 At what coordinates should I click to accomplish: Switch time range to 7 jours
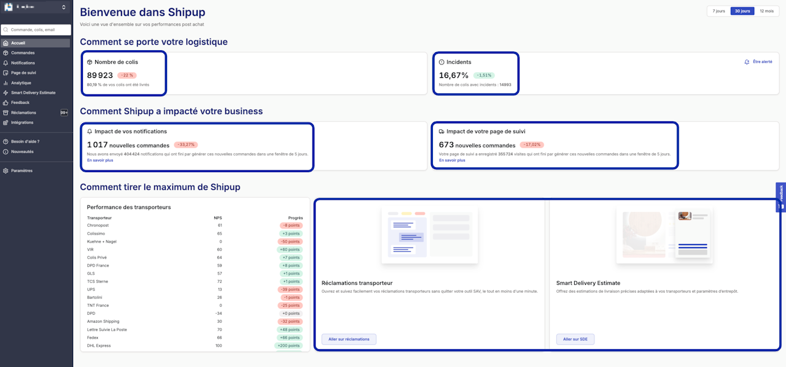point(718,11)
